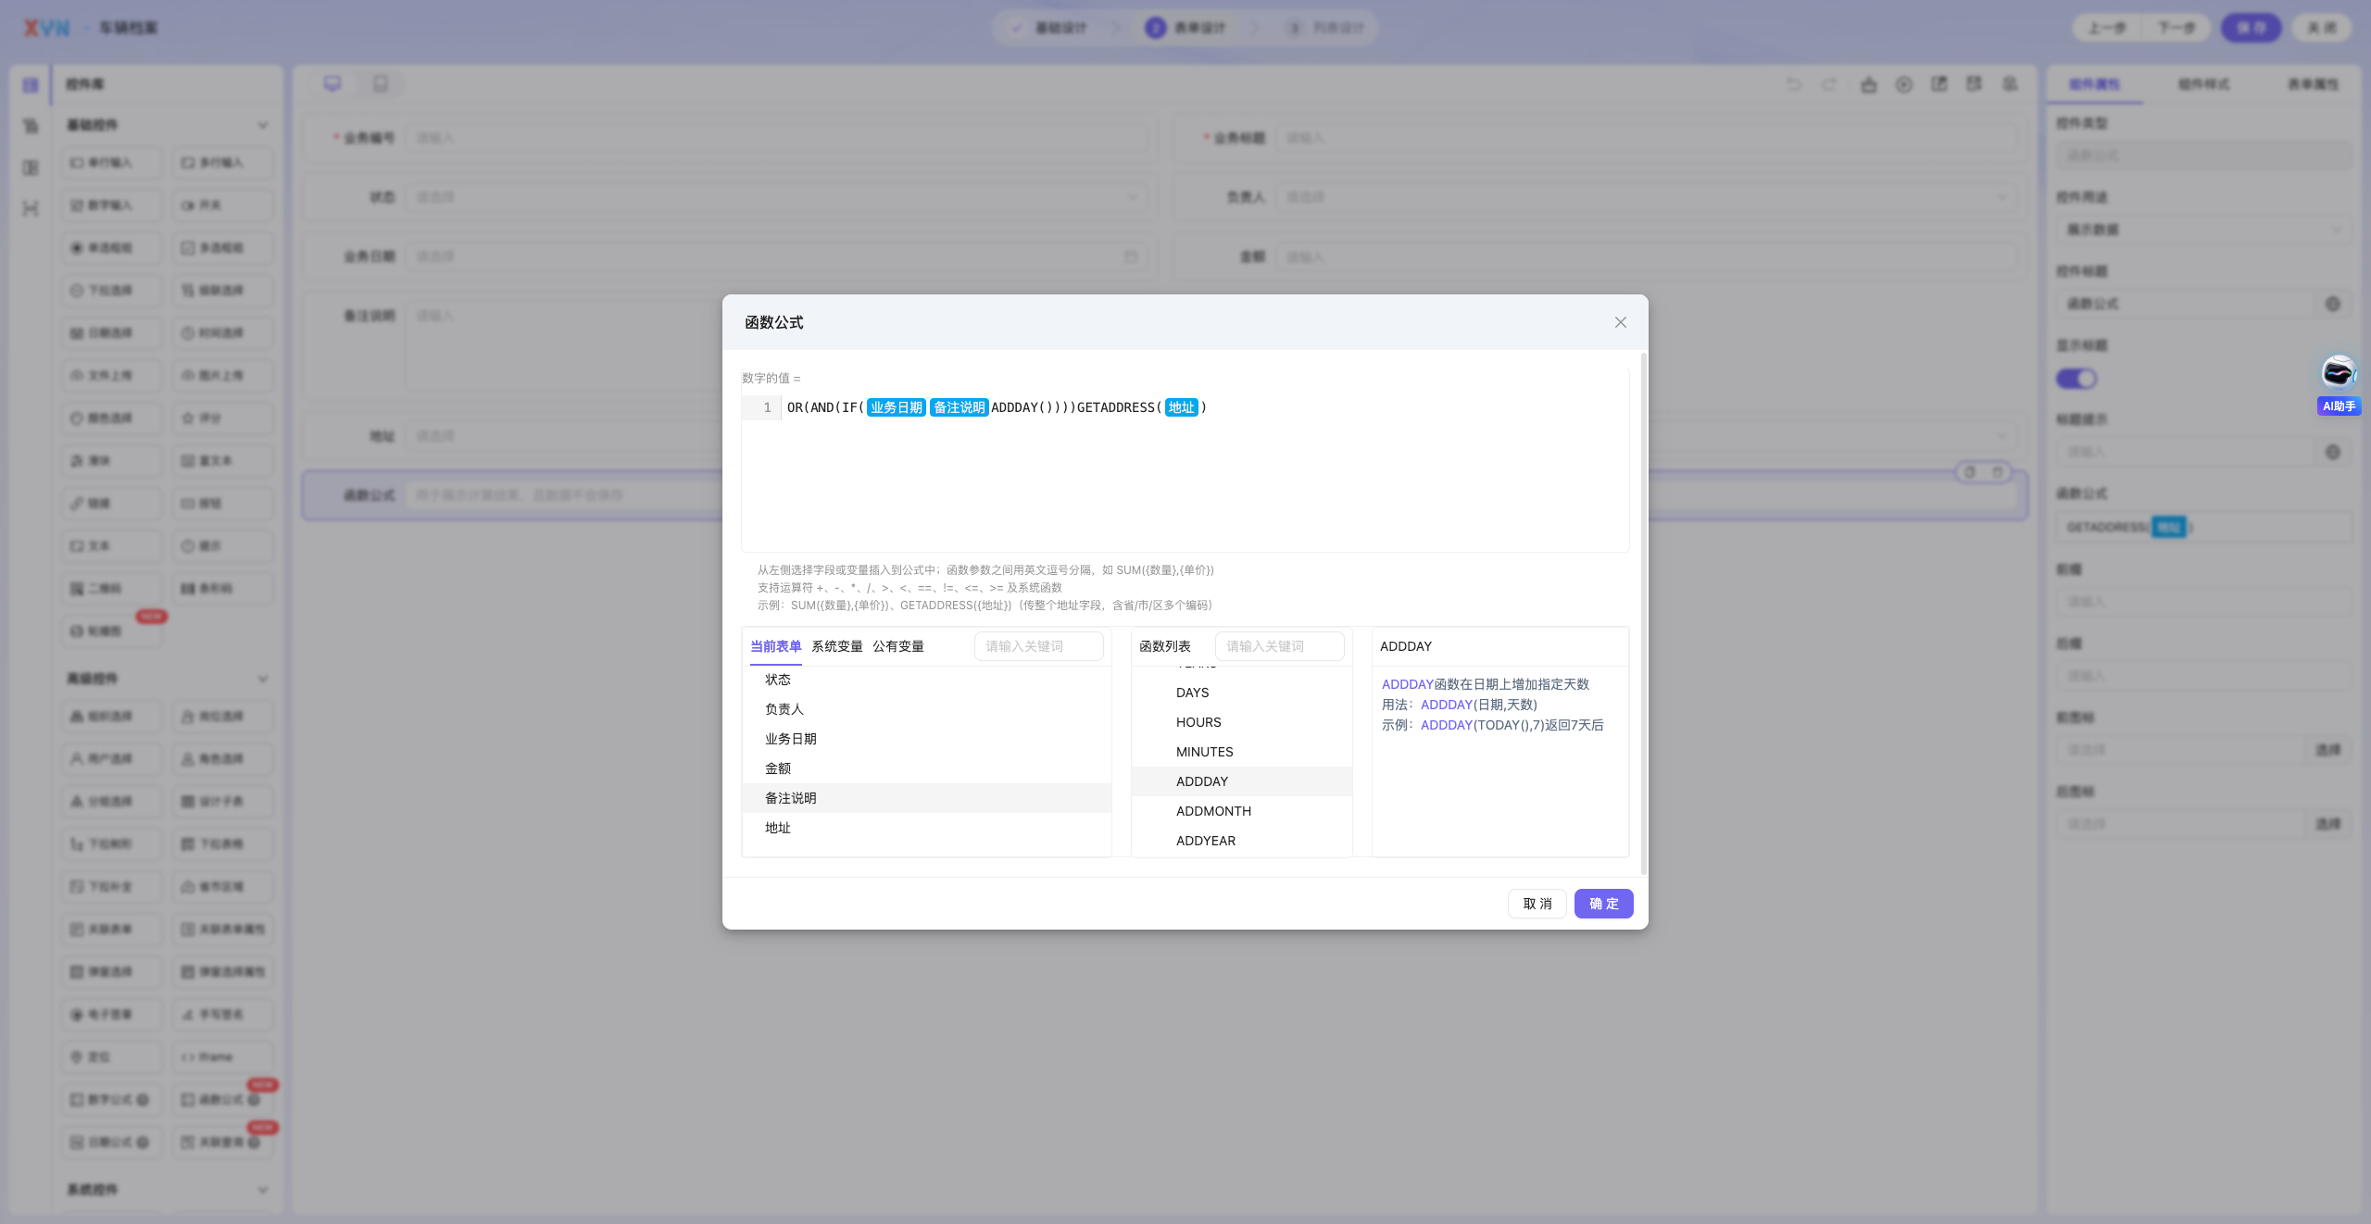The width and height of the screenshot is (2371, 1224).
Task: Switch to the 公有变量 tab
Action: click(x=898, y=646)
